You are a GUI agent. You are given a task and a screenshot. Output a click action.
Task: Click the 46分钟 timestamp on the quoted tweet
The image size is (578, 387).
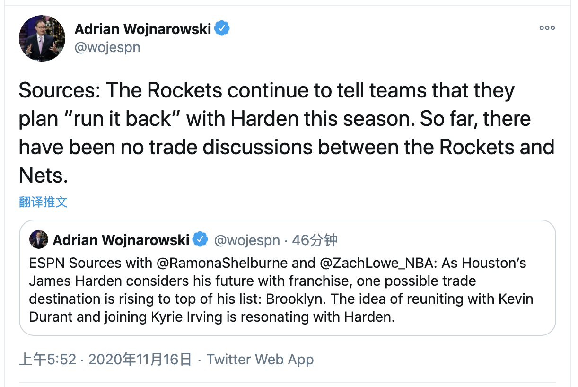click(x=315, y=240)
